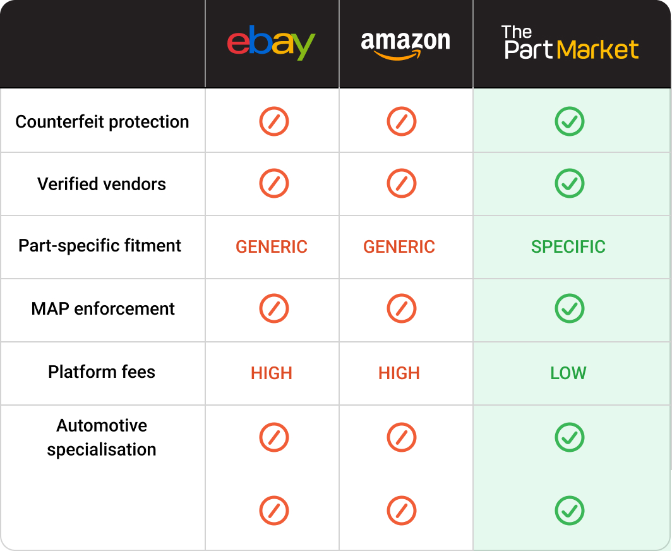Click the Amazon logo in header
This screenshot has height=551, width=672.
pos(405,44)
